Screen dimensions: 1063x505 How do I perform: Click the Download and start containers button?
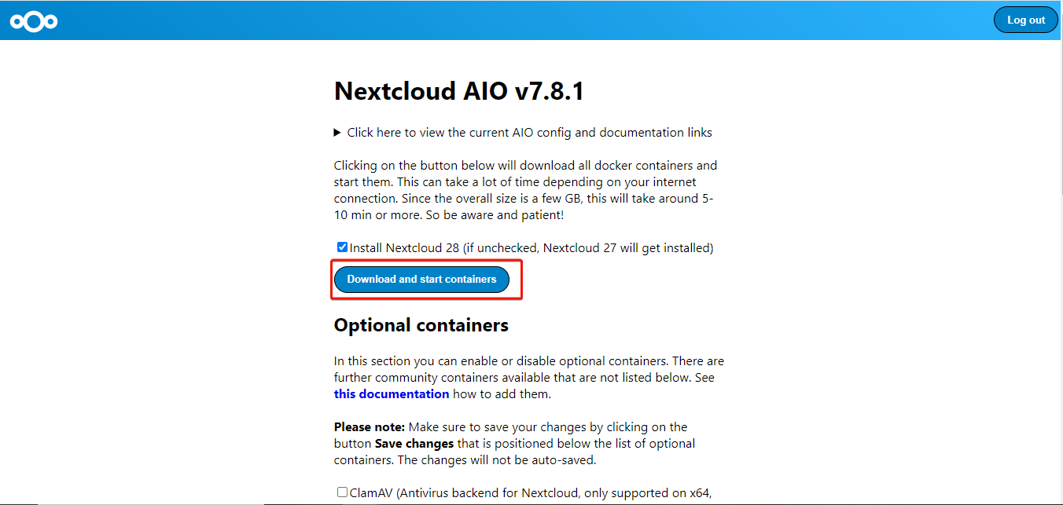pos(421,280)
